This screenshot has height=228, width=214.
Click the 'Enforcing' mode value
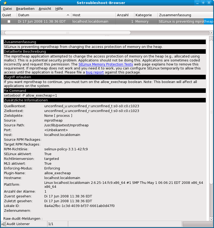click(52, 168)
